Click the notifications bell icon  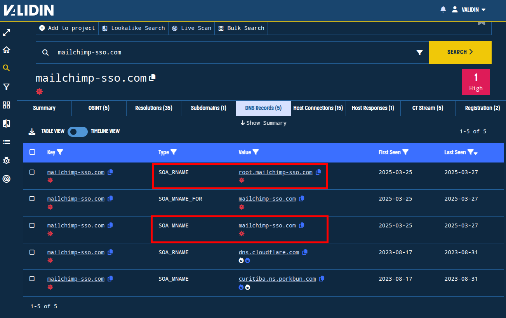pyautogui.click(x=443, y=10)
